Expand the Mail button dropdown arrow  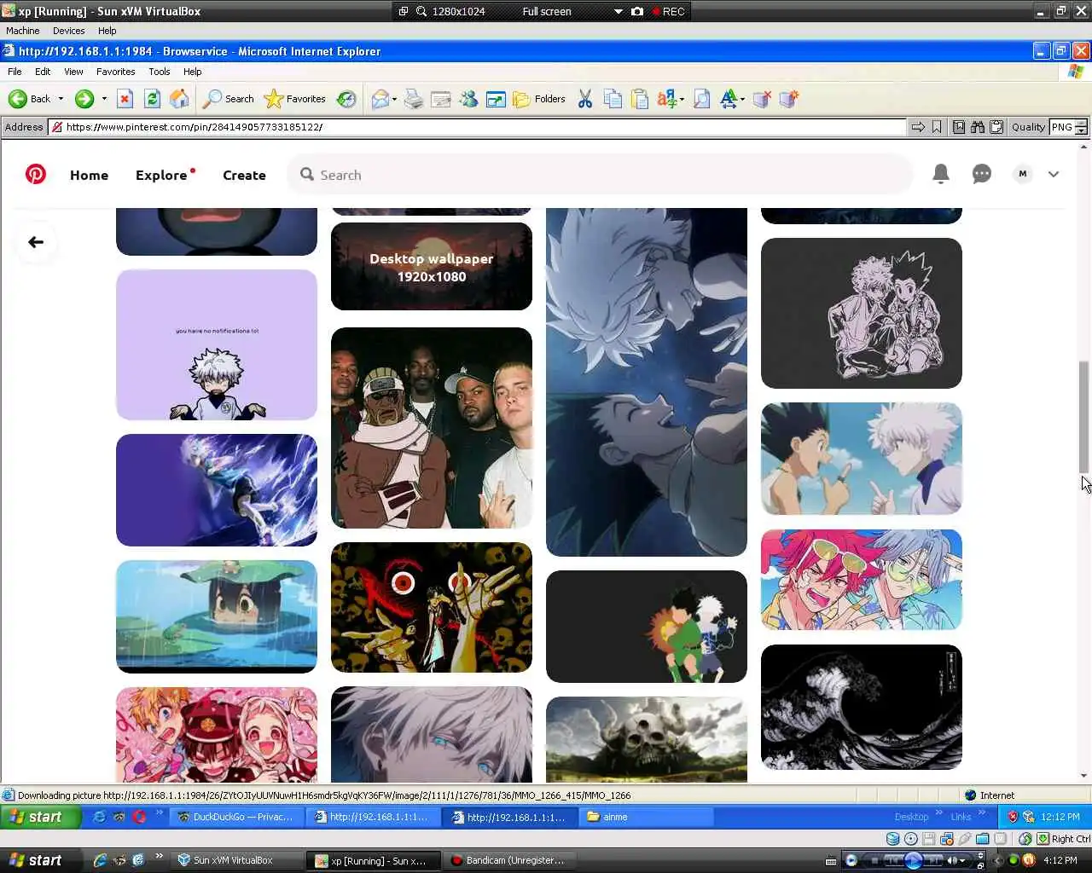pos(394,99)
